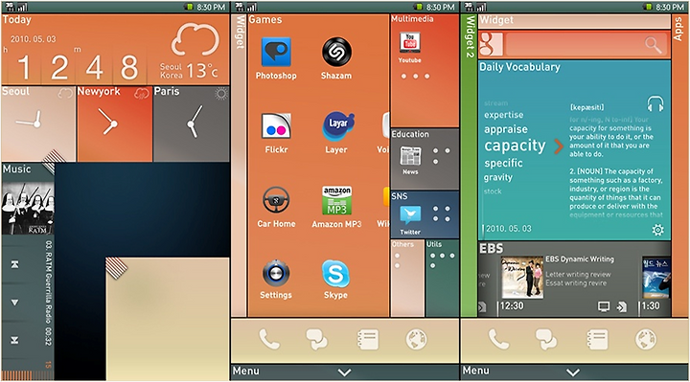Click the cloud weather icon in Today widget
The height and width of the screenshot is (382, 690).
click(195, 39)
